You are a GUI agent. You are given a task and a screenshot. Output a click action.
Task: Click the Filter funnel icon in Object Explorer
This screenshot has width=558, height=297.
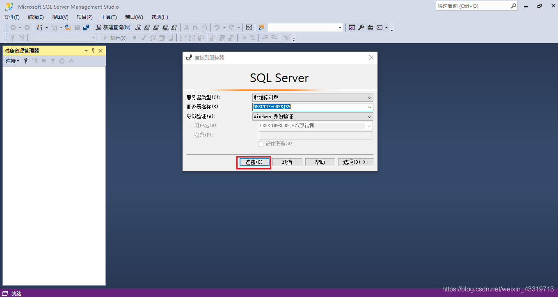point(53,61)
